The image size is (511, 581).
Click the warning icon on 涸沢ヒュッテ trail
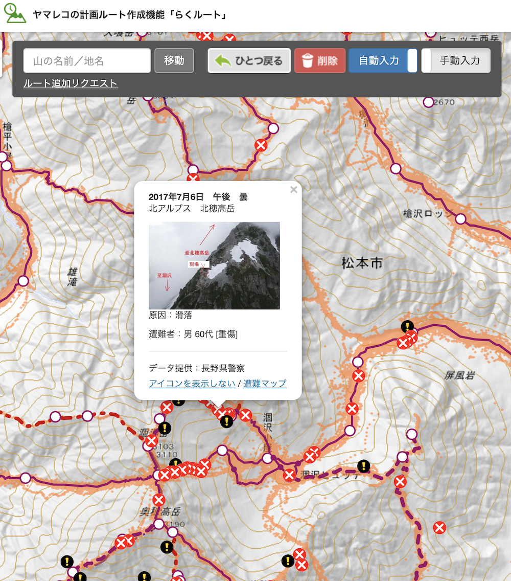[364, 466]
